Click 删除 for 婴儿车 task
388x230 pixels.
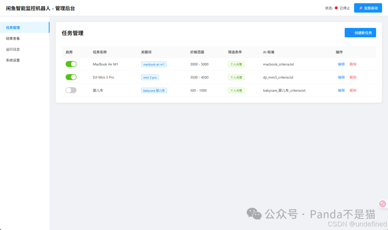pyautogui.click(x=353, y=90)
